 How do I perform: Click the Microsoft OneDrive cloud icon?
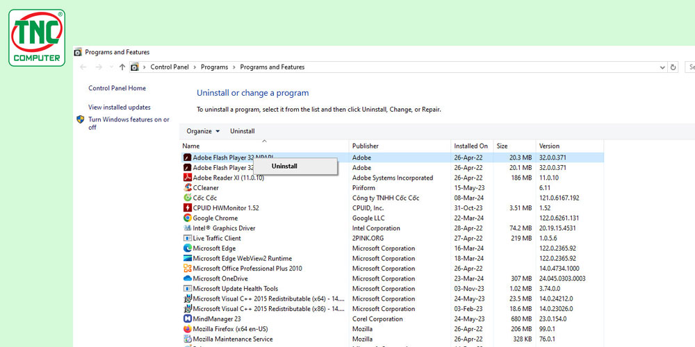[x=187, y=279]
